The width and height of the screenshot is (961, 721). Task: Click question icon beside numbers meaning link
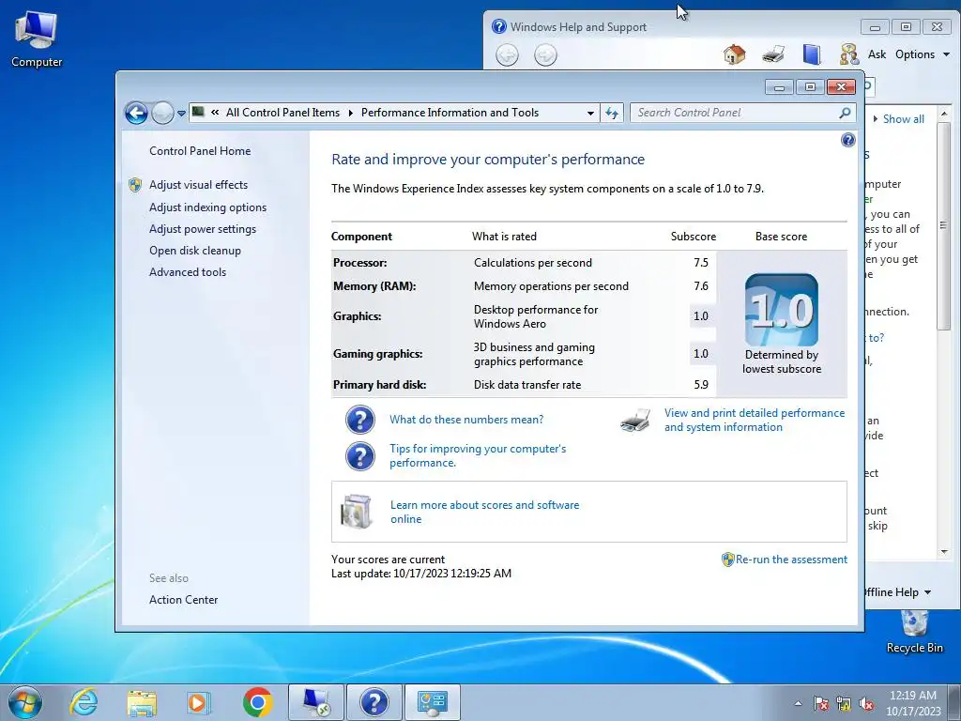click(x=360, y=420)
